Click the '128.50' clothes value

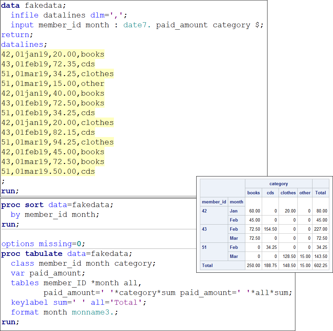pyautogui.click(x=289, y=257)
